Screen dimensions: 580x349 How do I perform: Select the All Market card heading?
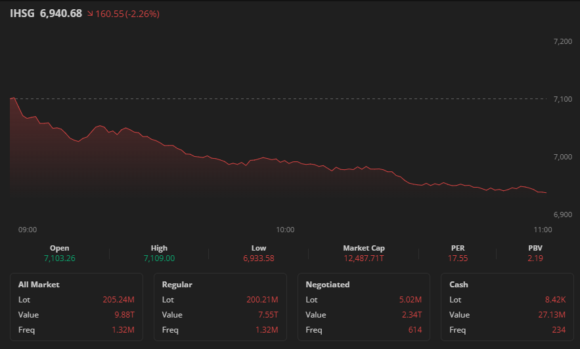click(x=39, y=285)
